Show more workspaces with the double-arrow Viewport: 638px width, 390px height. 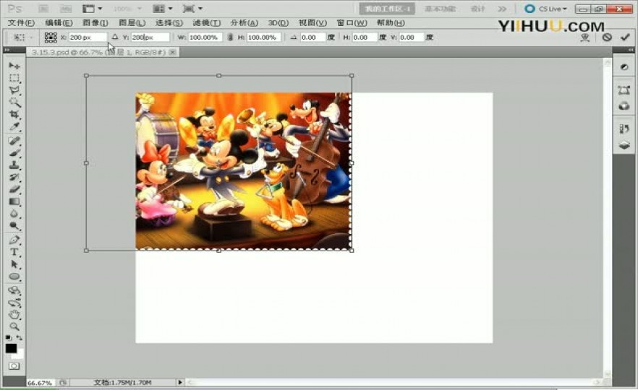pyautogui.click(x=503, y=9)
